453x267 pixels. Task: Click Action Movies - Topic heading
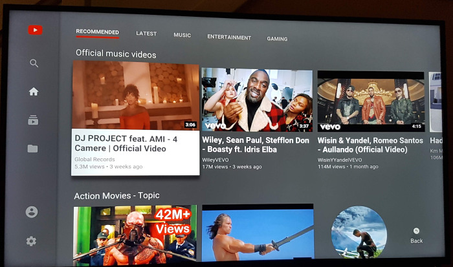pos(116,196)
